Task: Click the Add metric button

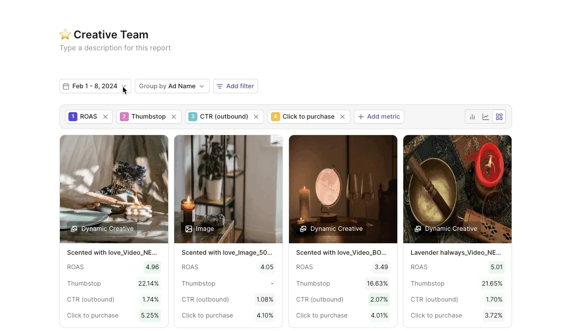Action: coord(379,117)
